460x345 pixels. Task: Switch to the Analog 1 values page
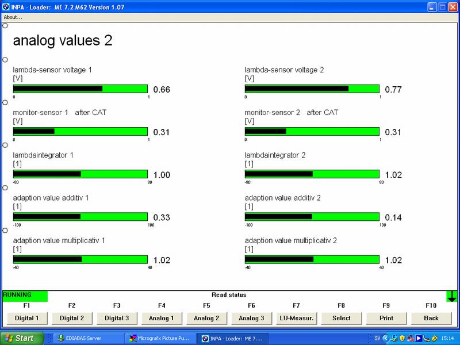[162, 317]
